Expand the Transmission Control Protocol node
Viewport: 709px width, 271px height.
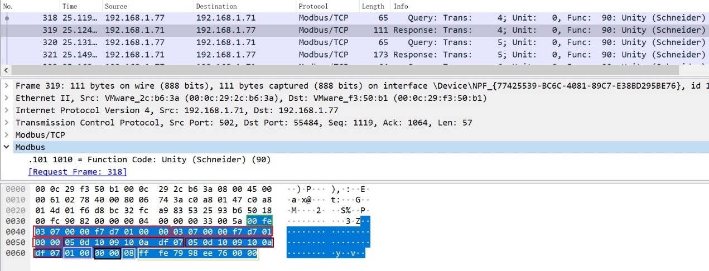tap(6, 123)
